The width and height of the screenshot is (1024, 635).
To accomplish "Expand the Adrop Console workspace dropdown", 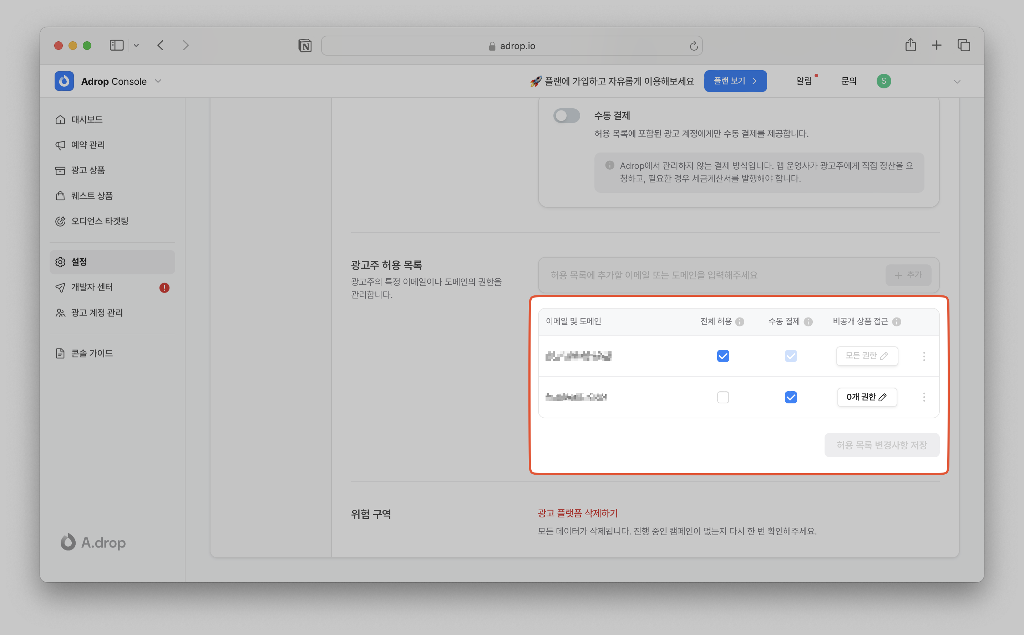I will click(x=158, y=81).
